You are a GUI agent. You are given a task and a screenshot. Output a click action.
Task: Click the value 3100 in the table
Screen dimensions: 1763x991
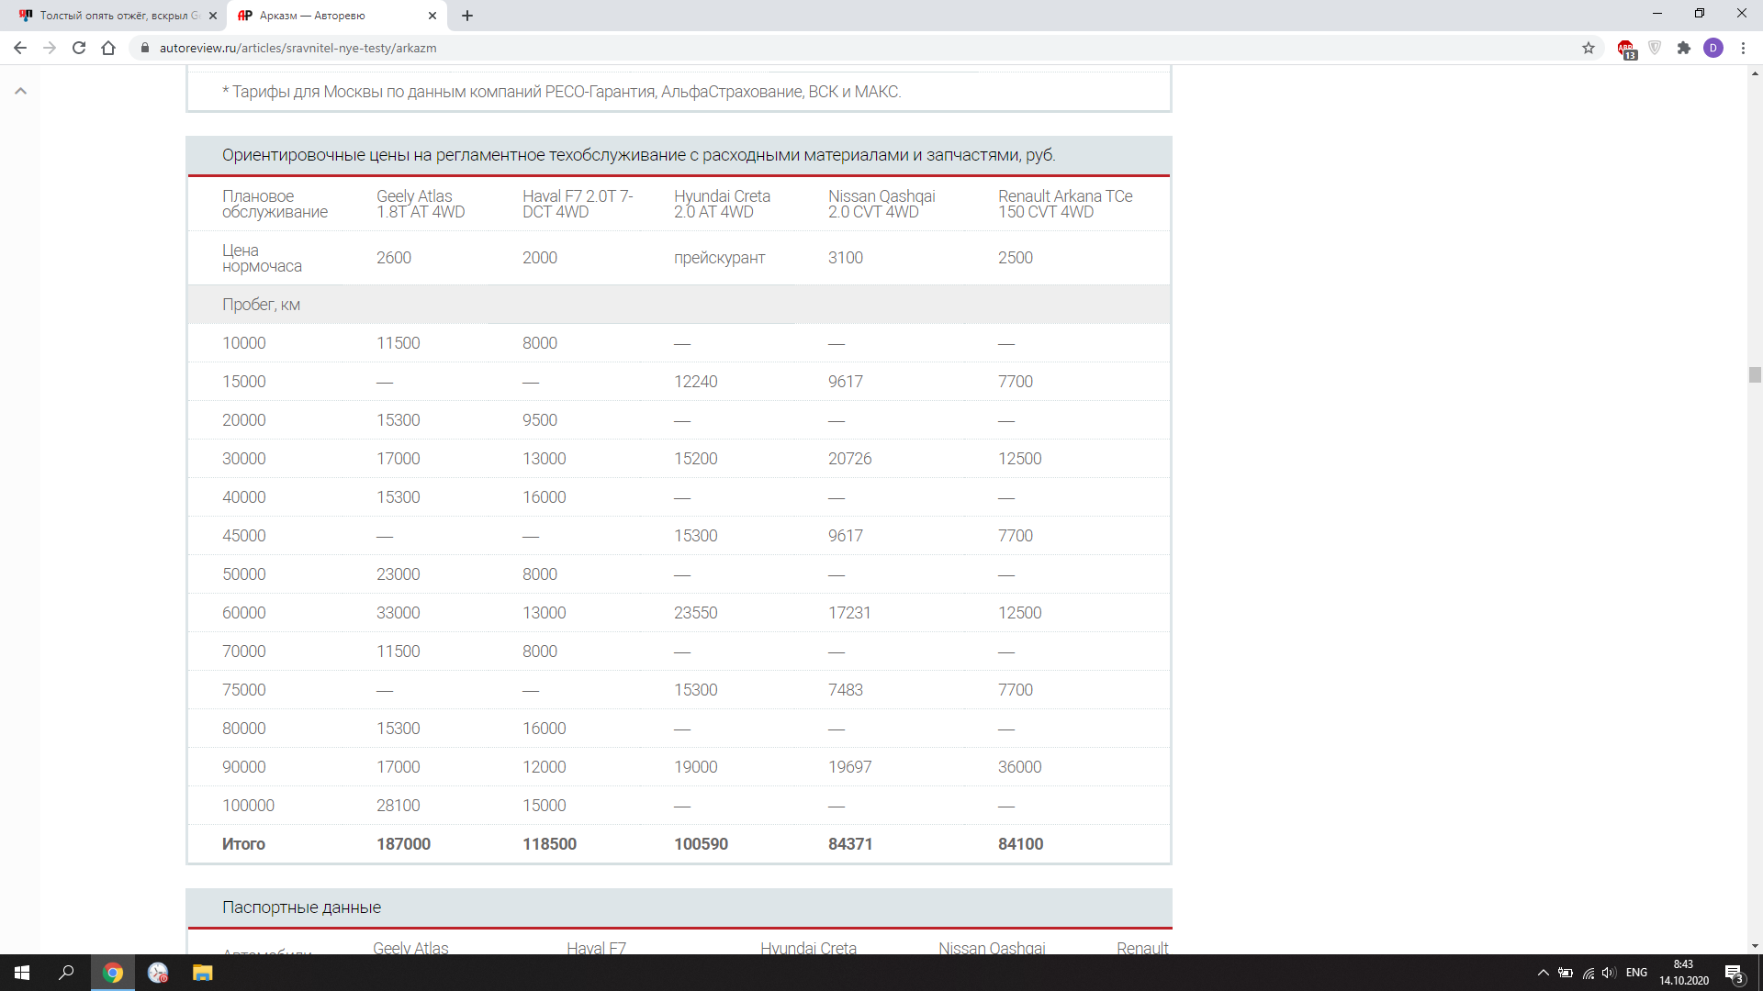[x=845, y=258]
